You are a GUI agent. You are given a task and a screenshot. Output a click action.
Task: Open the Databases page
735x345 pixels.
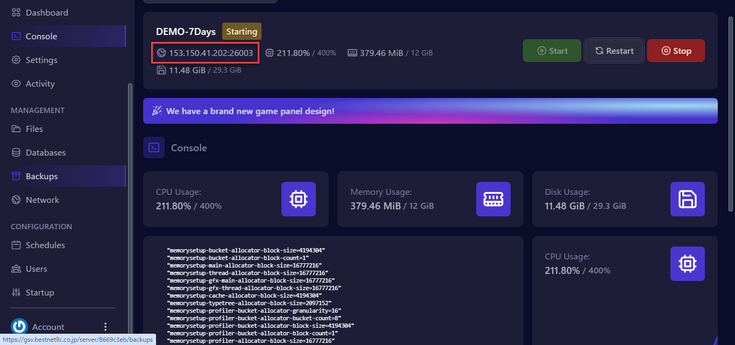click(x=63, y=152)
